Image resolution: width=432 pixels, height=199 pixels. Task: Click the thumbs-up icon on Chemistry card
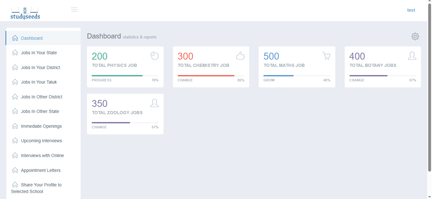tap(240, 56)
